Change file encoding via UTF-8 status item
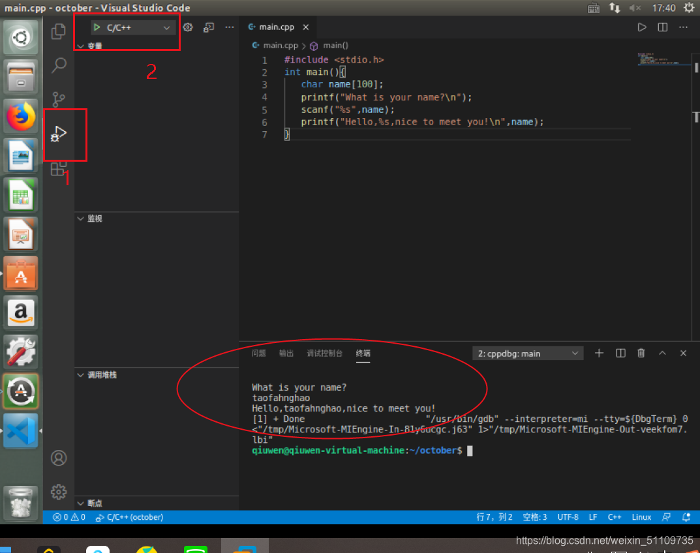This screenshot has width=700, height=553. (x=568, y=517)
